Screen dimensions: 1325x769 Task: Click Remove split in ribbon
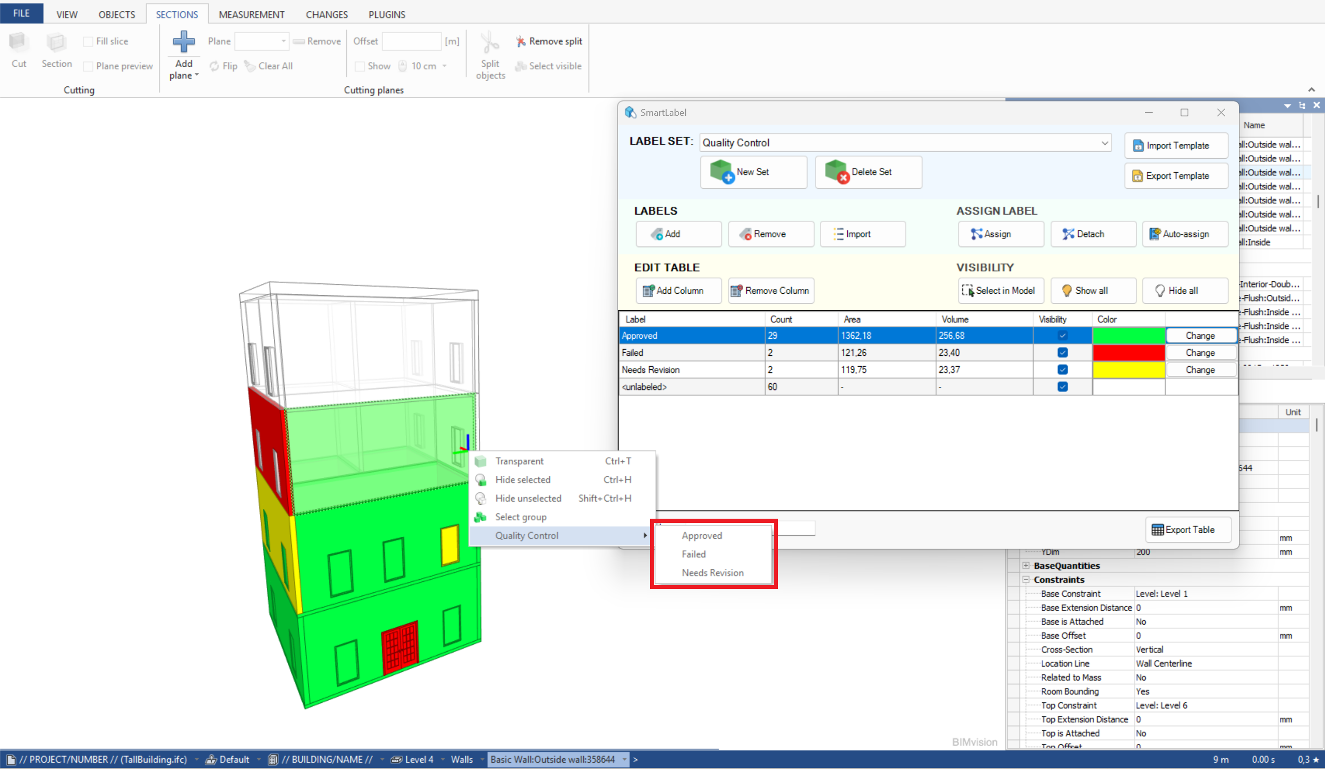pyautogui.click(x=549, y=41)
